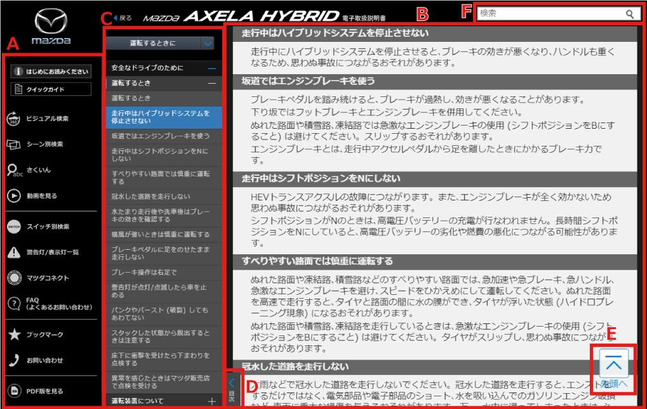Open ビジュアル検索 360 view icon
Viewport: 647px width, 409px height.
[14, 119]
